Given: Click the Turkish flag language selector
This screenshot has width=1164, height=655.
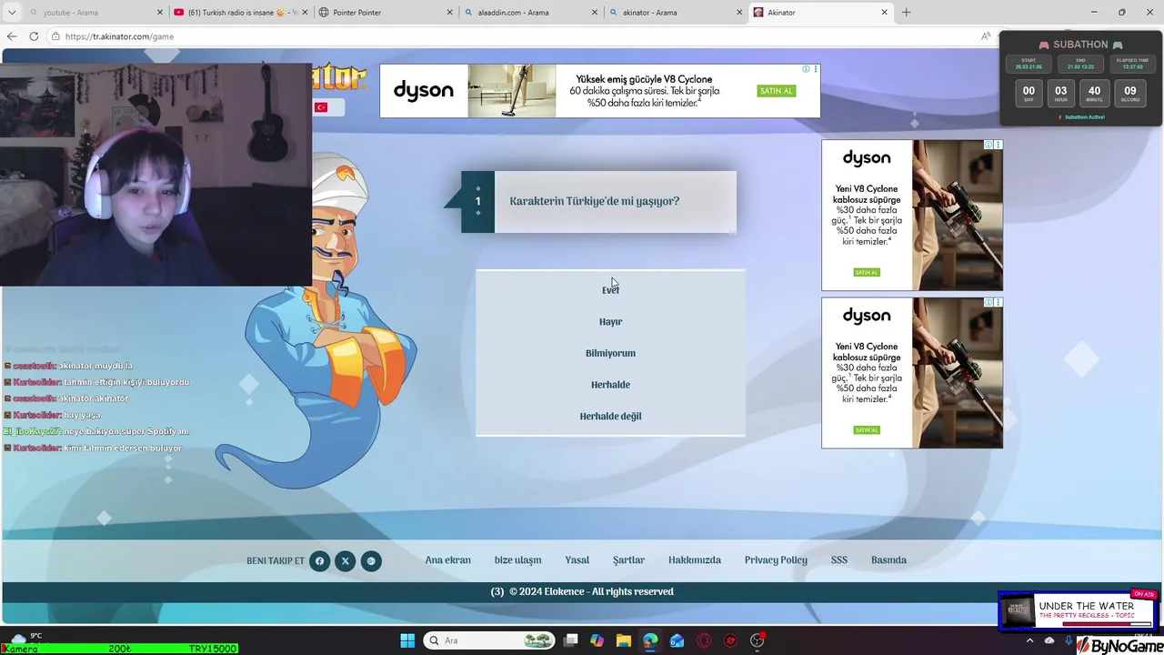Looking at the screenshot, I should click(321, 107).
